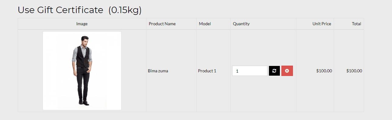This screenshot has width=392, height=120.
Task: Click the Product Name column header
Action: tap(162, 24)
